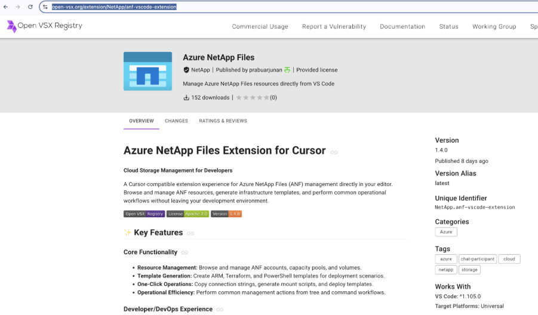Click the 152 downloads text
This screenshot has width=538, height=315.
[210, 98]
